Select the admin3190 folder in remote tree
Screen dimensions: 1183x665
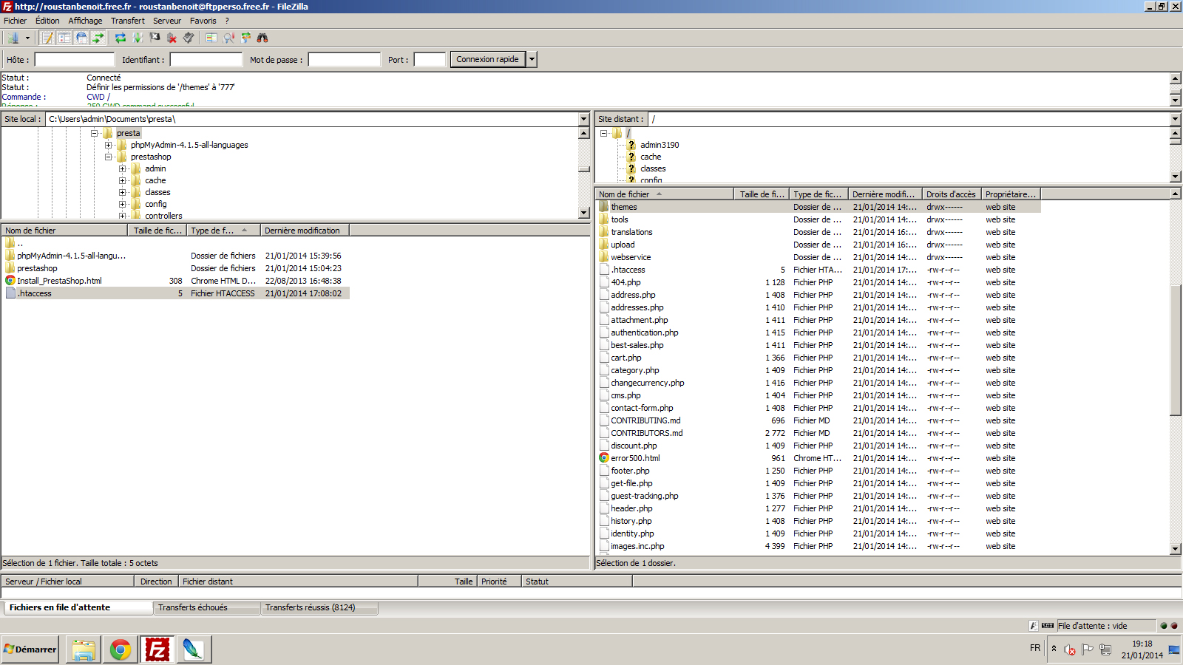(660, 145)
